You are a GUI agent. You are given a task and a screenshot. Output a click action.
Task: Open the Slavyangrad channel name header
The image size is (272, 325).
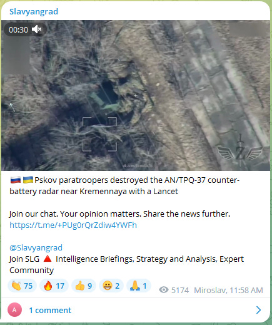[34, 11]
